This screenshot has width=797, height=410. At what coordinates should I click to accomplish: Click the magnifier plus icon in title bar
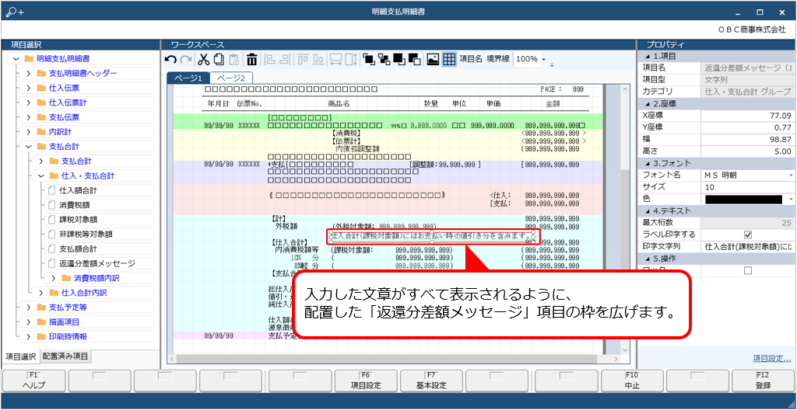[x=14, y=12]
